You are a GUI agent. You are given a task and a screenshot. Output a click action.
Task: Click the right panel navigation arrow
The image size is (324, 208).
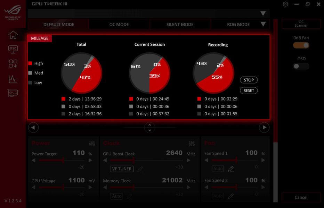(x=264, y=128)
